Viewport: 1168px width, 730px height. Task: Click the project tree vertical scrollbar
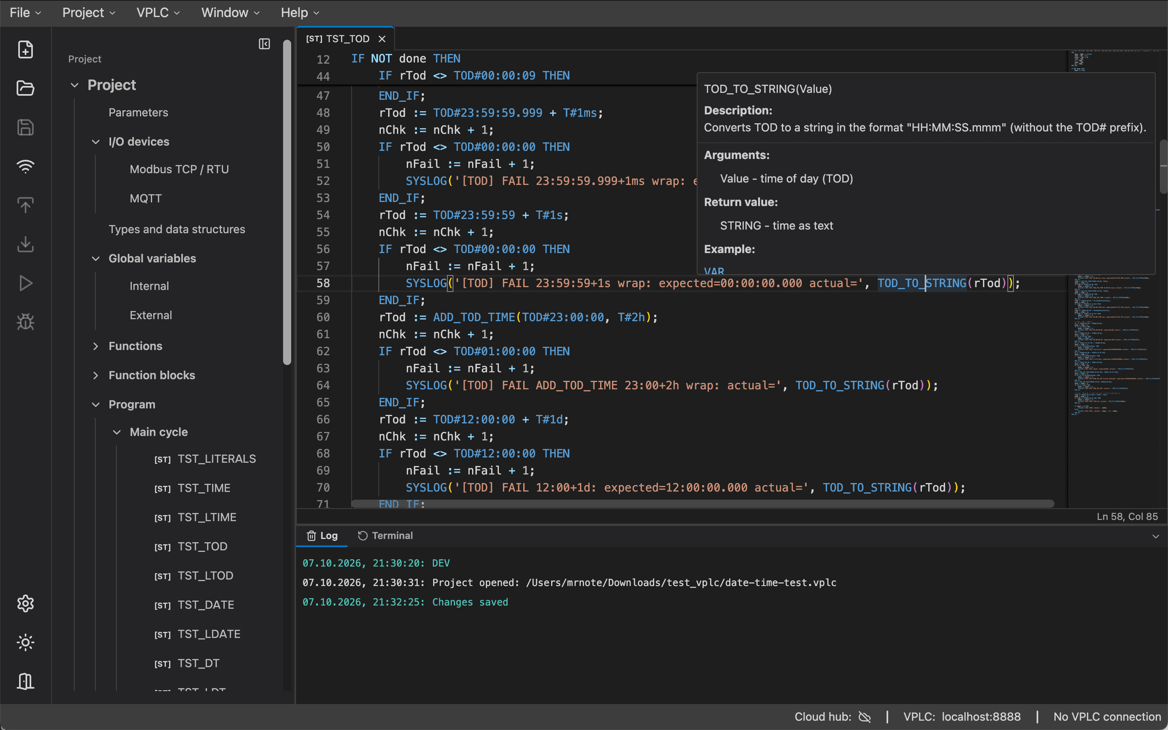(x=287, y=203)
